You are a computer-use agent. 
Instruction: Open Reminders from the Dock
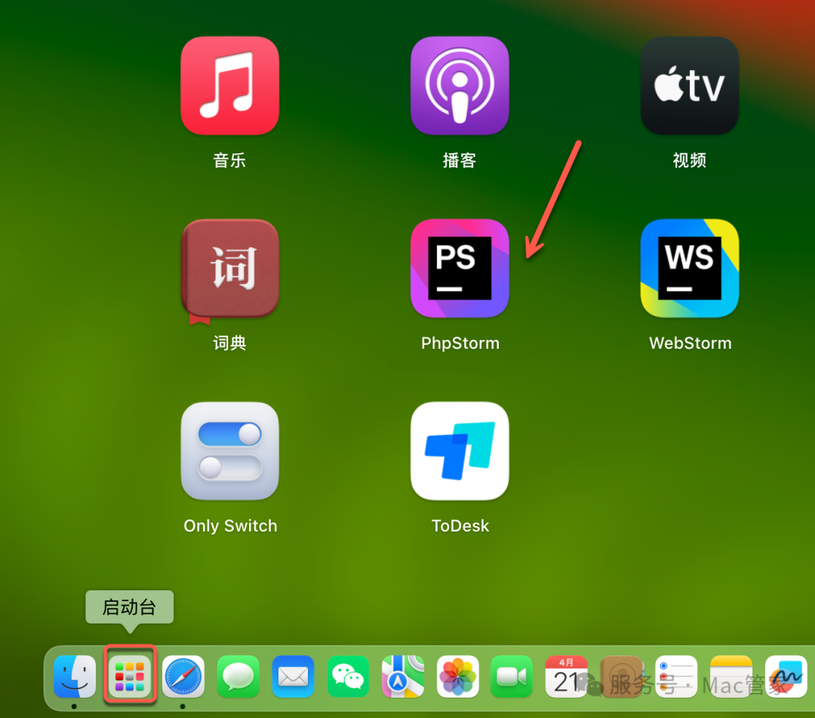coord(676,677)
